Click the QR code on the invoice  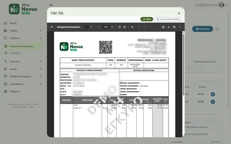tap(106, 47)
